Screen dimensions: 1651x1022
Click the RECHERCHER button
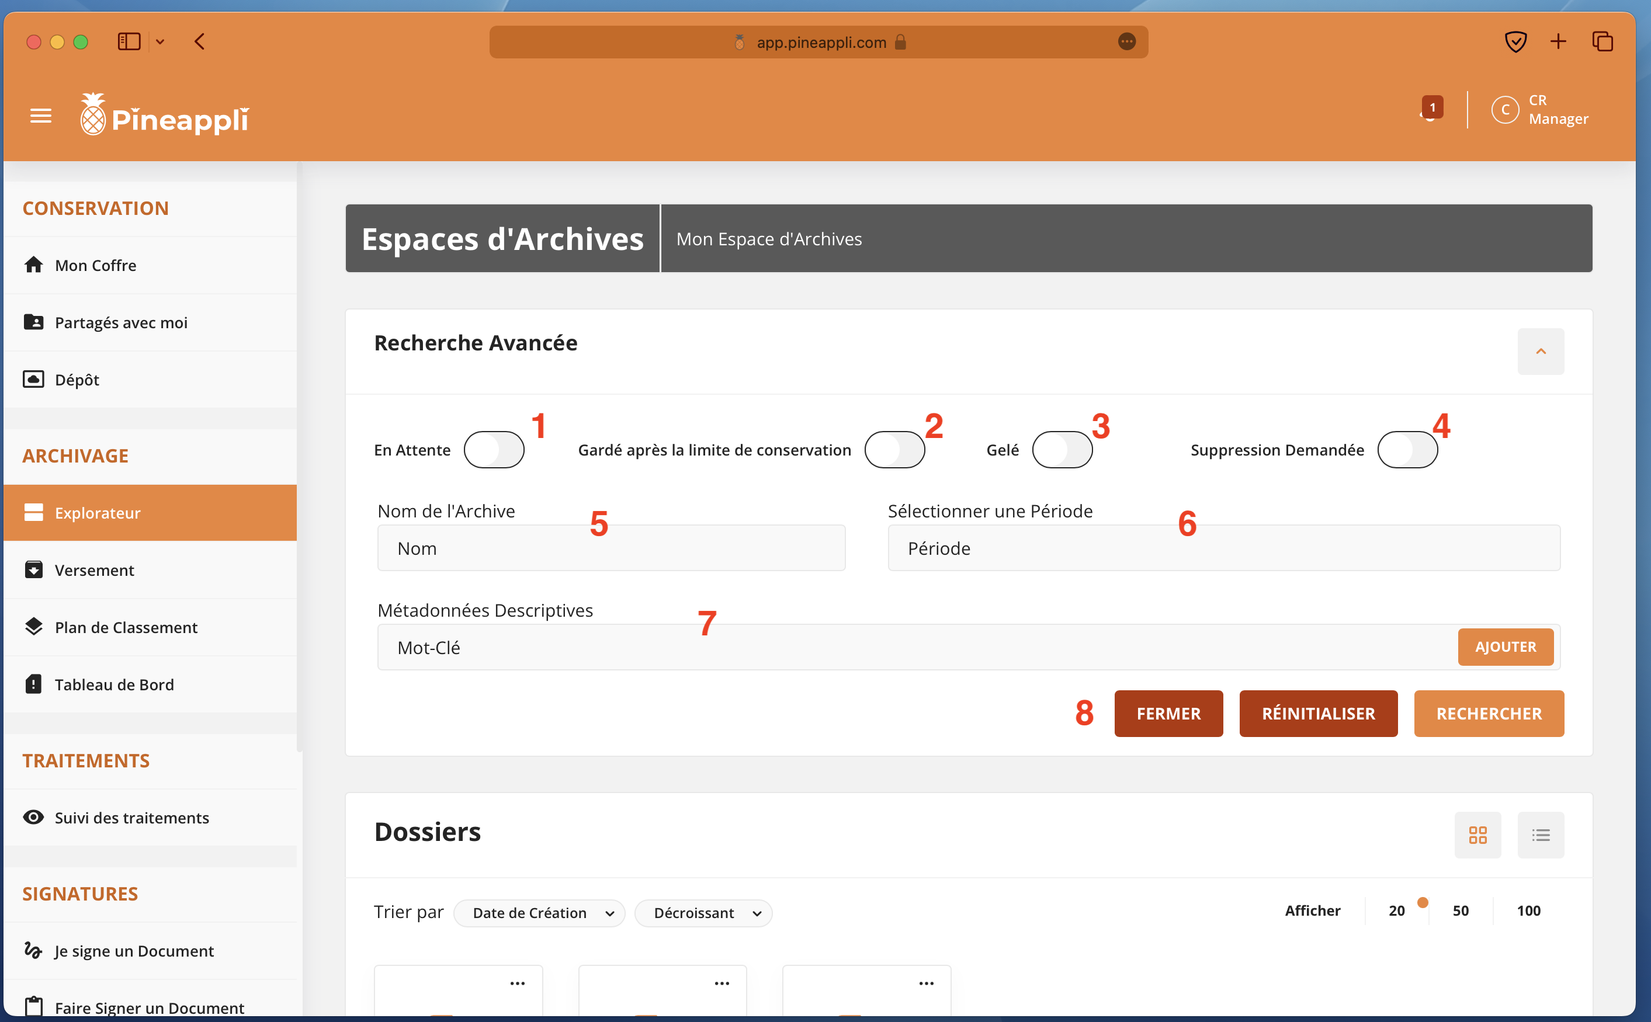(1488, 714)
